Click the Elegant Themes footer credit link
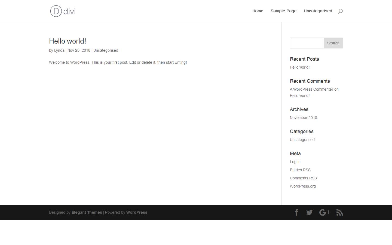 pyautogui.click(x=87, y=212)
